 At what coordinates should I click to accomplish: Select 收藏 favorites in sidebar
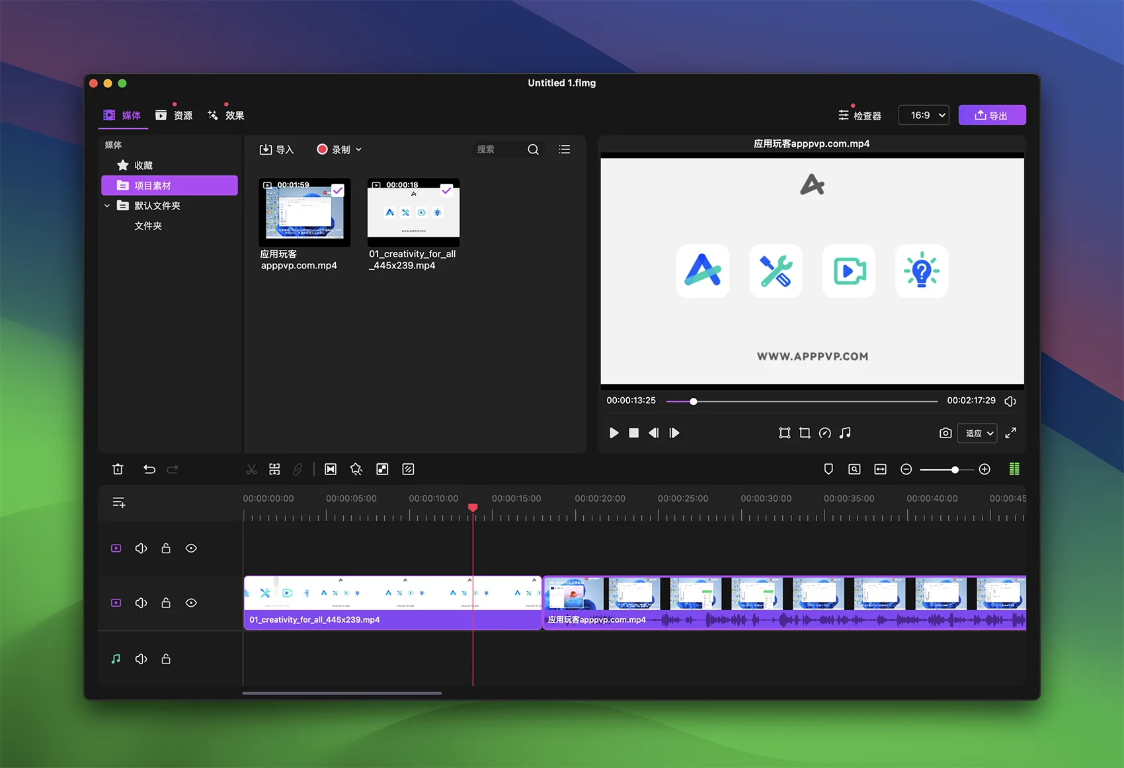pos(169,165)
